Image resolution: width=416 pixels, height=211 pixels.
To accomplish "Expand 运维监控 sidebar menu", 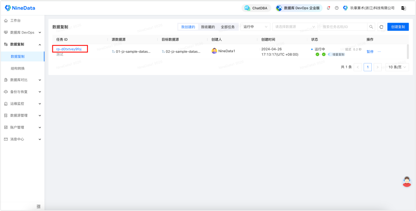I will coord(22,104).
